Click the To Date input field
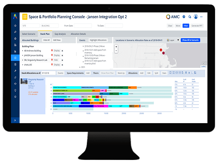218x164 pixels. [x=114, y=26]
